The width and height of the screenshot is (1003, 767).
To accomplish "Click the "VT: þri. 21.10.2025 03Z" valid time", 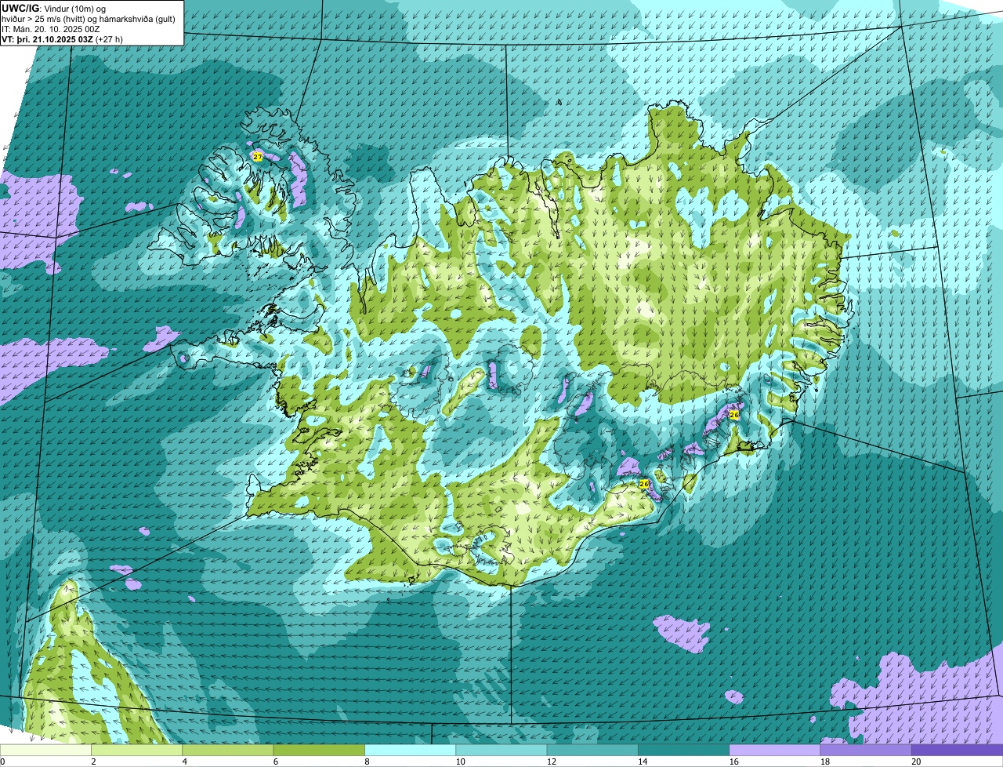I will [47, 38].
